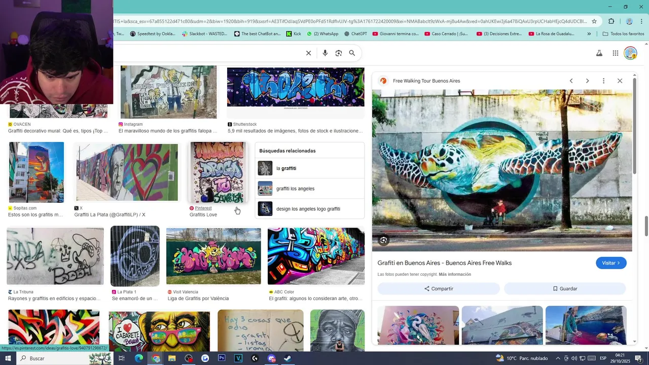Click the Guardar button
The width and height of the screenshot is (649, 365).
click(x=565, y=288)
